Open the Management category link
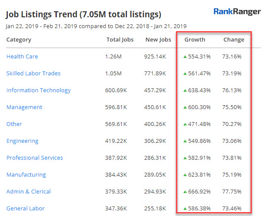 click(x=24, y=107)
